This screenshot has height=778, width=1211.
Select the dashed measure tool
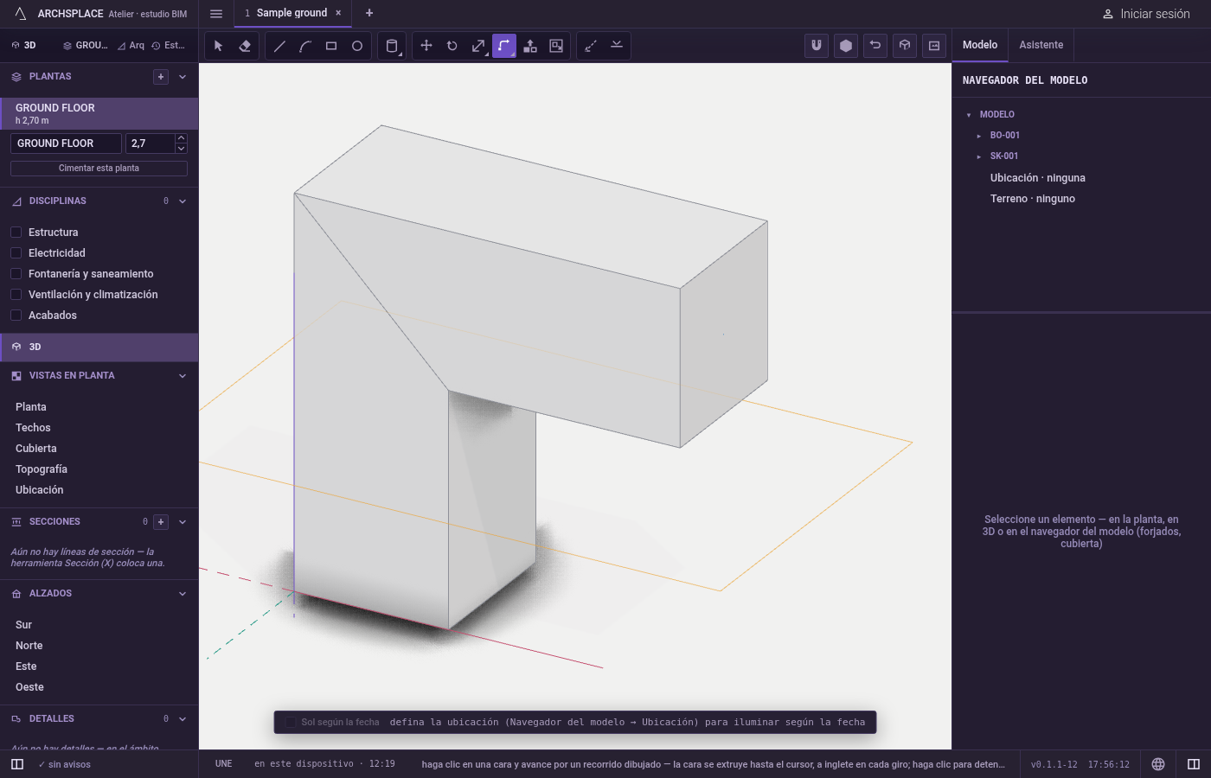coord(591,46)
